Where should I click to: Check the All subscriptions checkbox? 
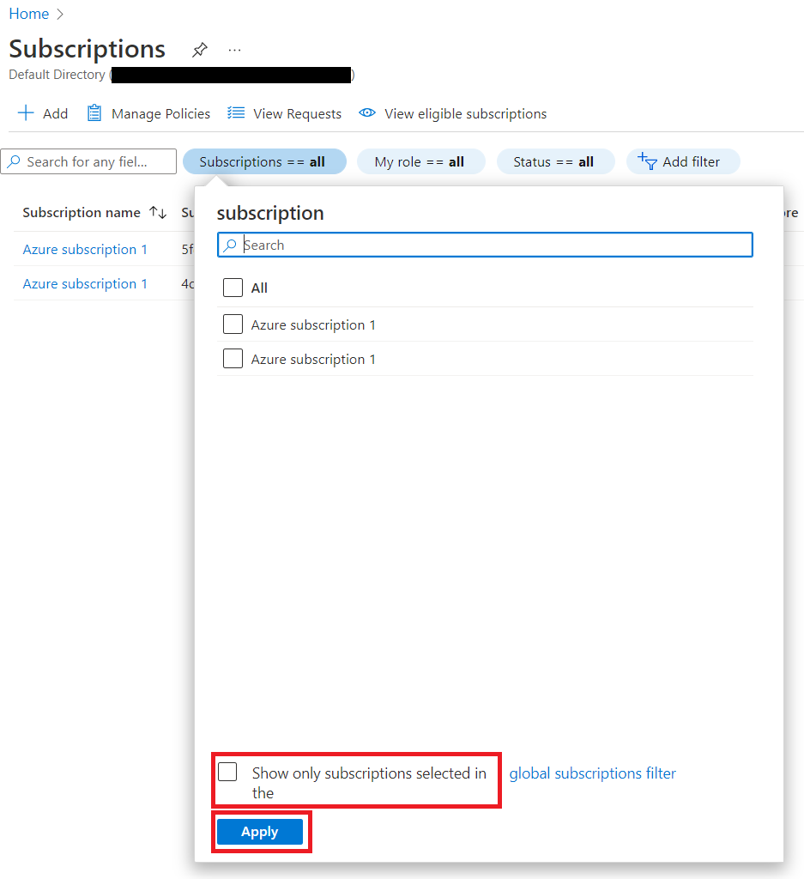(x=233, y=288)
